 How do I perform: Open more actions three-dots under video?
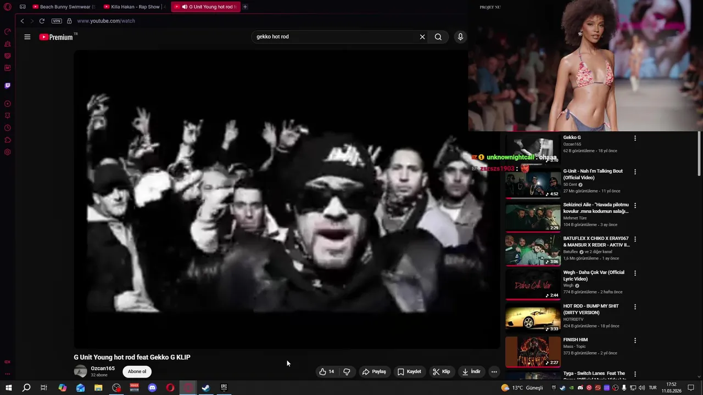pyautogui.click(x=494, y=371)
